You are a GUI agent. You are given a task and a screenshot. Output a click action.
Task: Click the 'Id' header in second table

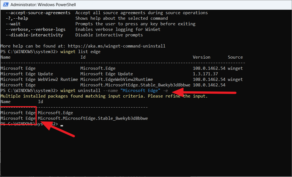coord(41,102)
